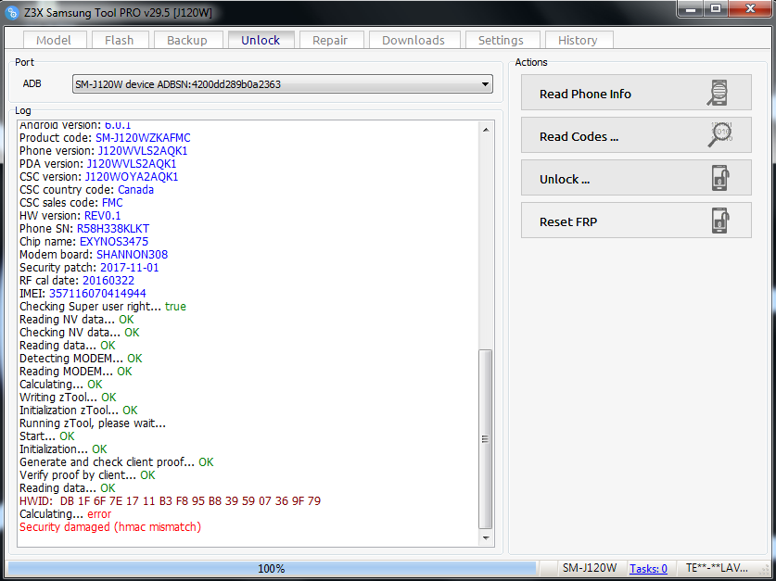
Task: Open the Tasks: 0 link
Action: pos(648,569)
